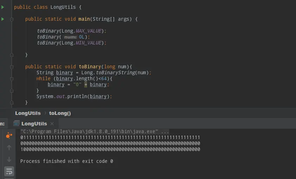Image resolution: width=296 pixels, height=179 pixels.
Task: Click 'String[] args' parameter in main
Action: (x=111, y=19)
